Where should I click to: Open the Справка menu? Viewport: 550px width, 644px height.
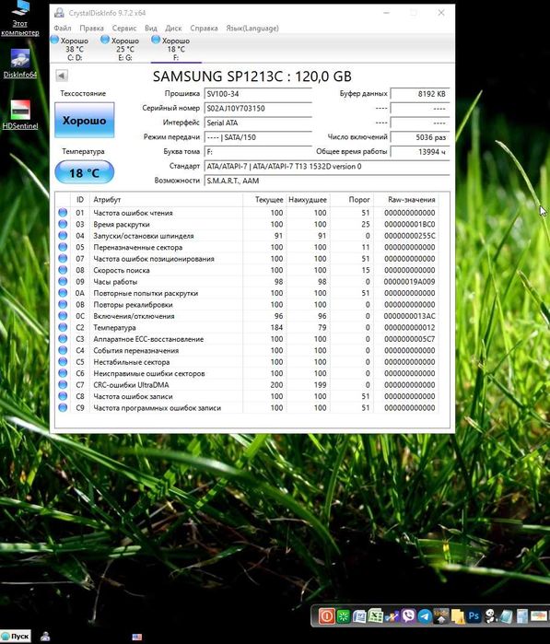pyautogui.click(x=204, y=28)
